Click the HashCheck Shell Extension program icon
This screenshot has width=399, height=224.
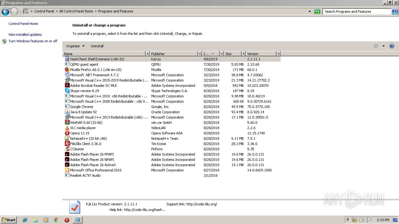(67, 59)
